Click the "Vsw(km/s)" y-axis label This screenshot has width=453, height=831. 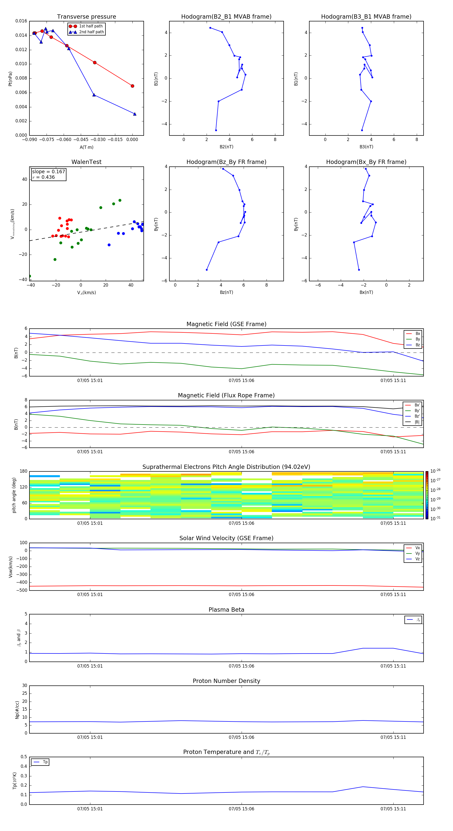[x=10, y=567]
